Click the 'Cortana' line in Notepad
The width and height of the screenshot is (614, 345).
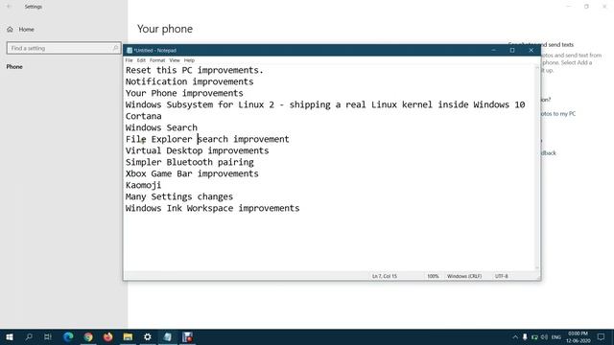(143, 116)
